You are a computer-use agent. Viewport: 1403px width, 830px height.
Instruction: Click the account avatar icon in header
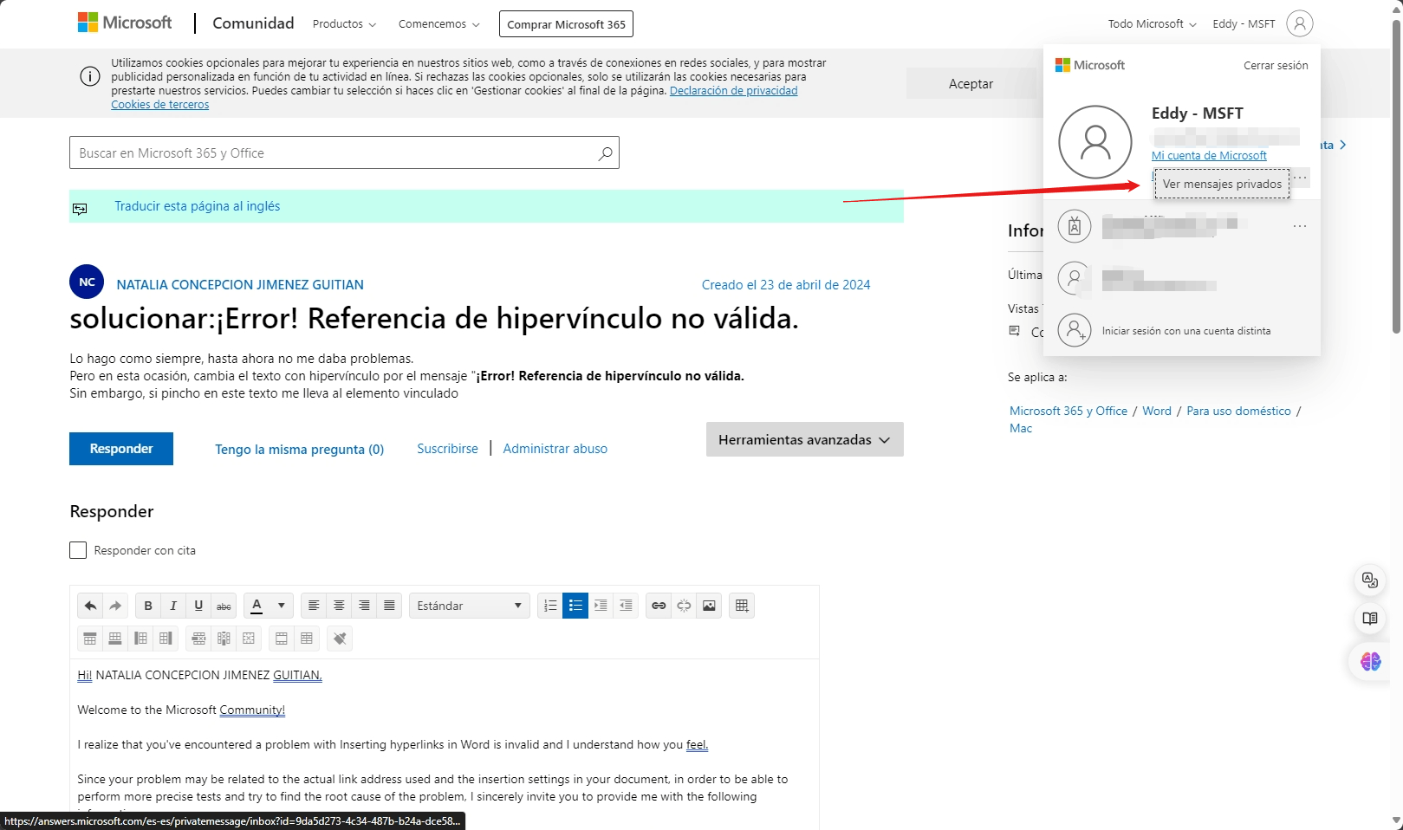tap(1300, 23)
